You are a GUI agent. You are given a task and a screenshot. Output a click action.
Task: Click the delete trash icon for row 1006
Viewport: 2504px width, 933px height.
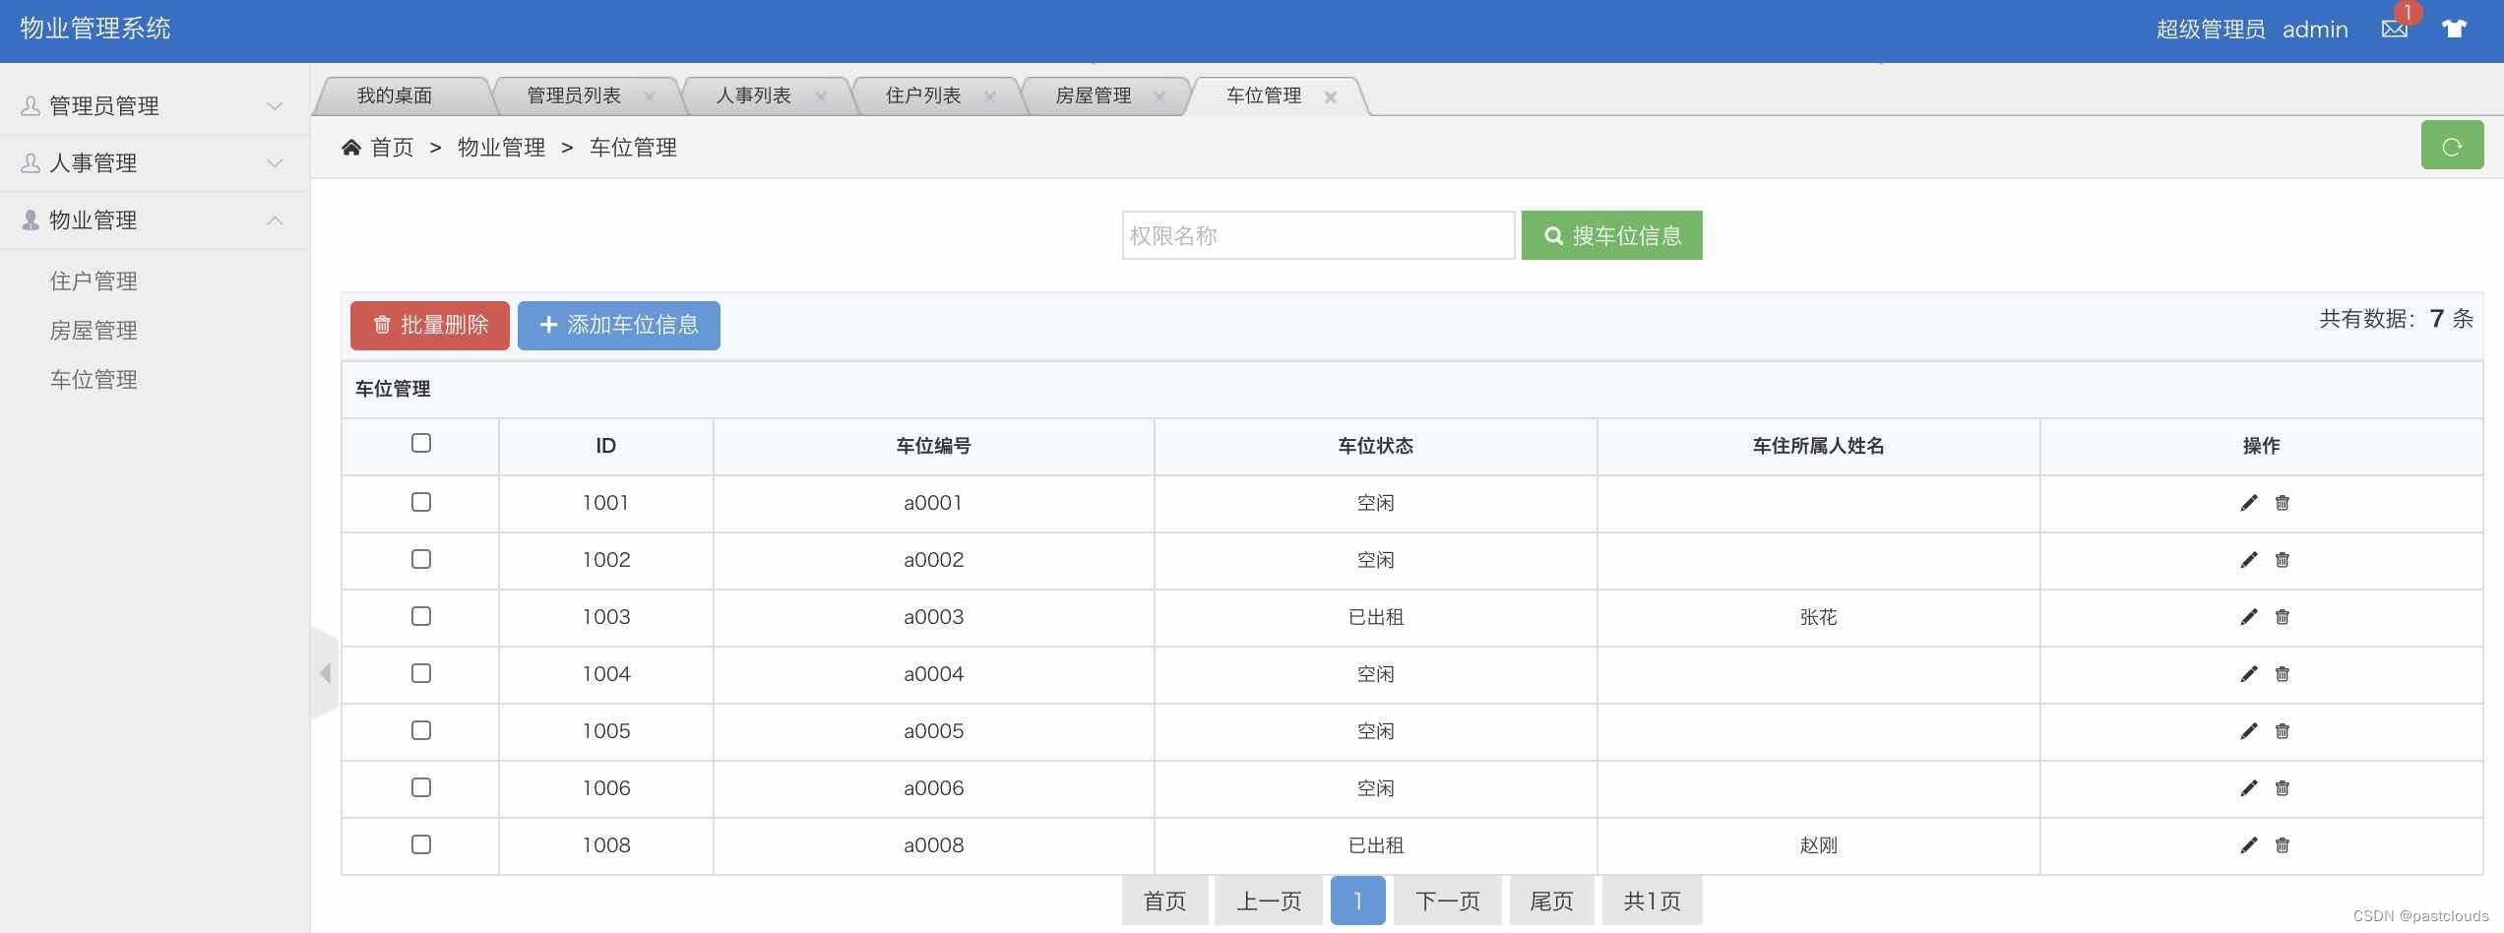pos(2282,787)
